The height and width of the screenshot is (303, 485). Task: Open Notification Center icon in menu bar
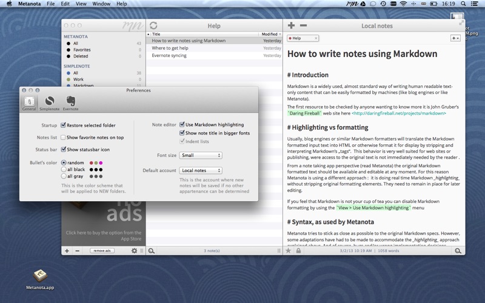coord(474,4)
